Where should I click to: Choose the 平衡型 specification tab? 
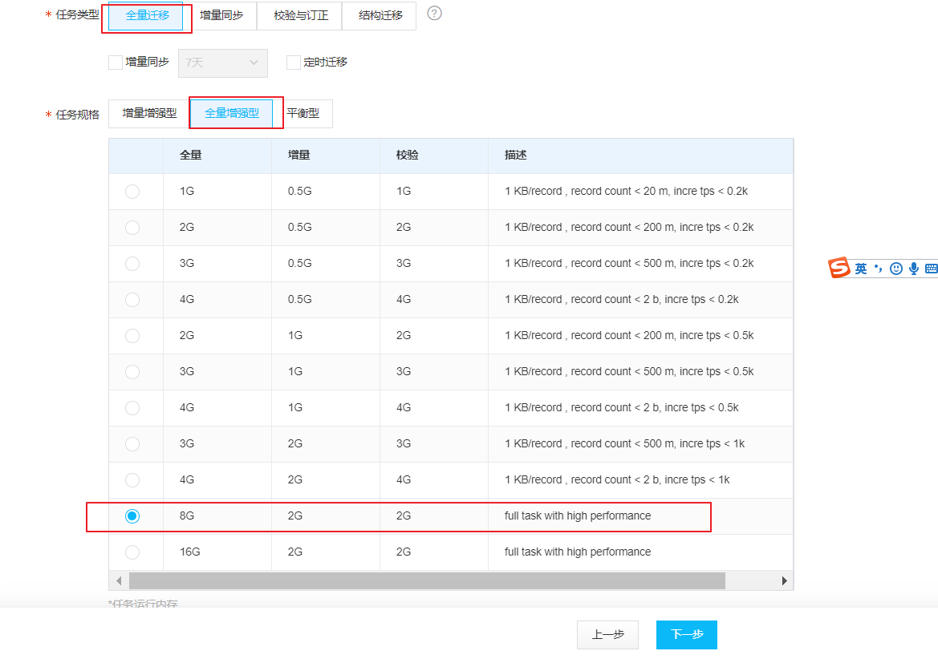(x=303, y=114)
